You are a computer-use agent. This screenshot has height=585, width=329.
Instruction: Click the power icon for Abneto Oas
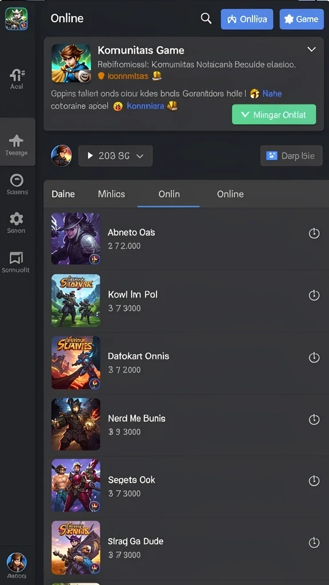[314, 233]
